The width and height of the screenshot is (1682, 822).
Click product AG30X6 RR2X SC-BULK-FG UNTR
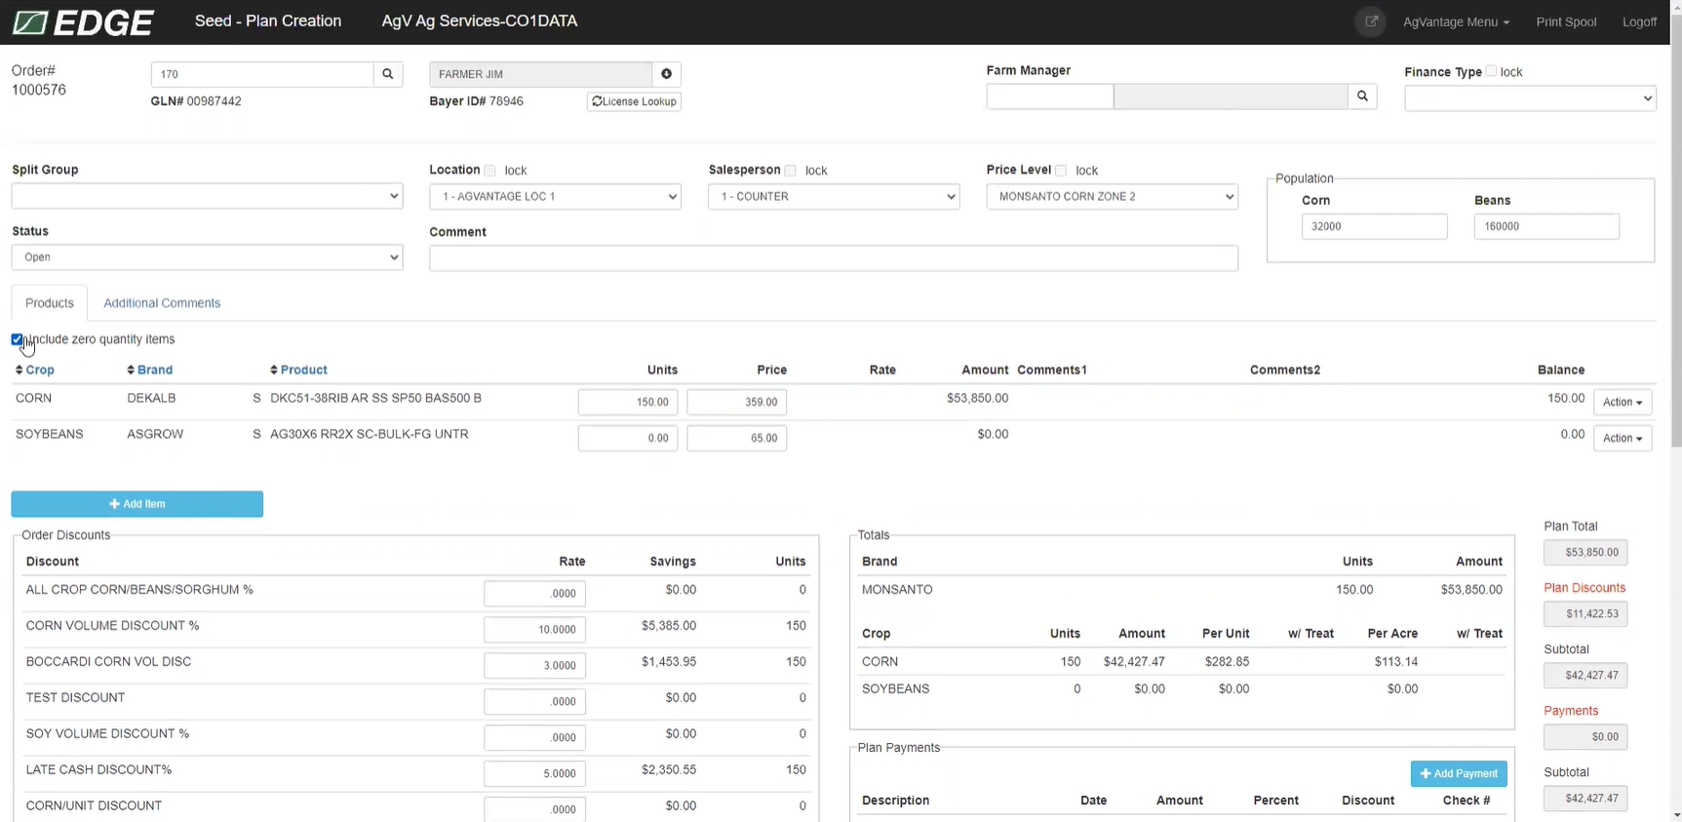[369, 434]
